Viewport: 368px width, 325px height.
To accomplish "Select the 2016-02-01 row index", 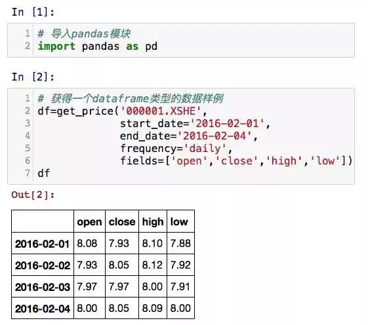I will [43, 244].
